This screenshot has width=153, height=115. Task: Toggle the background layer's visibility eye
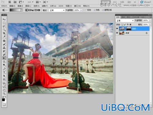[x=117, y=33]
